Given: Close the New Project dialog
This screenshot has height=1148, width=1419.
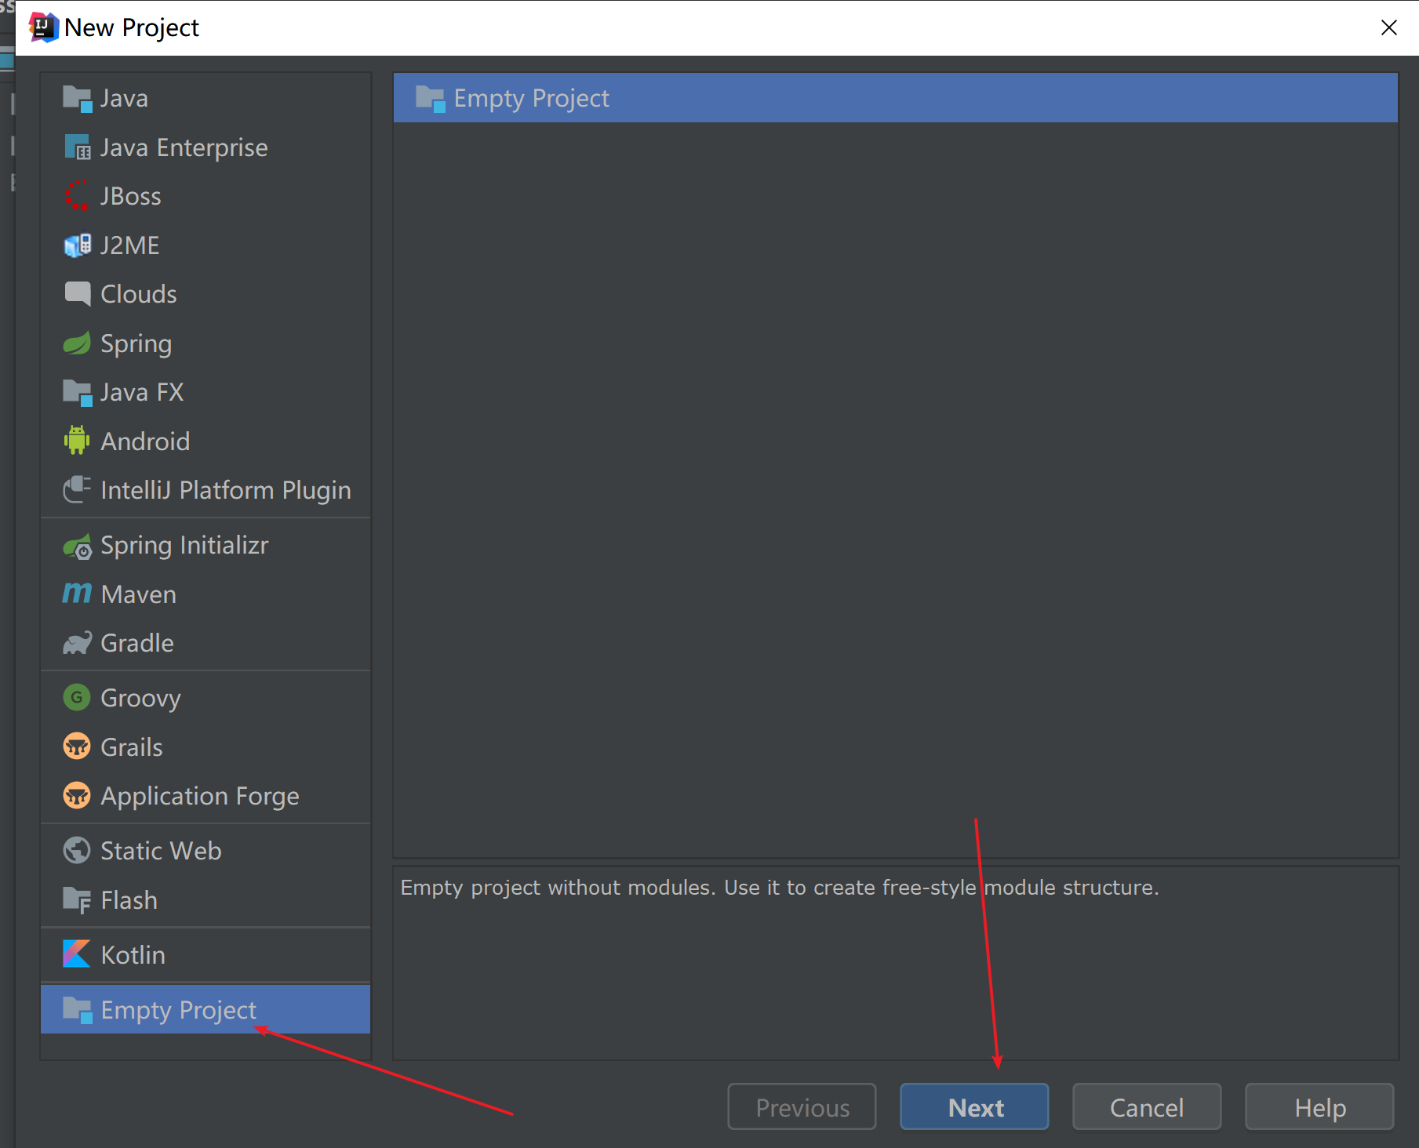Looking at the screenshot, I should 1388,27.
